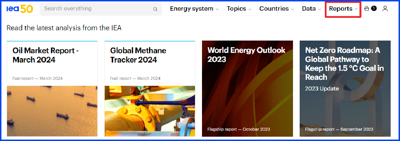The height and width of the screenshot is (141, 400).
Task: Click the yellow pipeline thumbnail image
Action: coord(150,111)
